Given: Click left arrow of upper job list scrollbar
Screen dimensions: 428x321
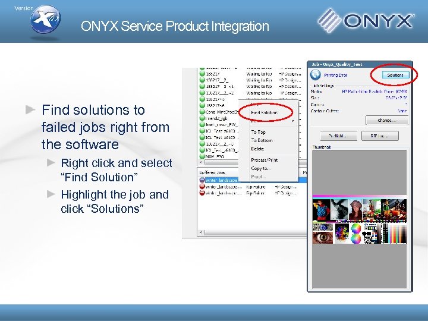Looking at the screenshot, I should 201,162.
